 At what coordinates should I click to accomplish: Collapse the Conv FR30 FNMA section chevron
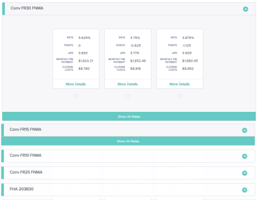(246, 9)
